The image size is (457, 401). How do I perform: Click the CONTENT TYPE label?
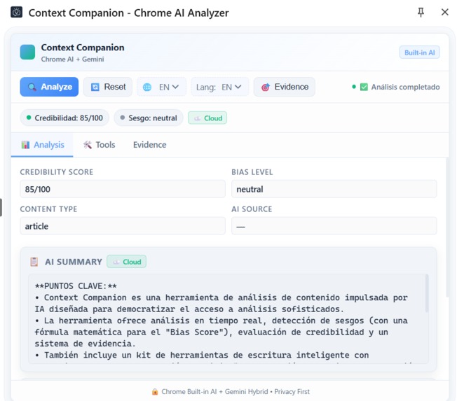(48, 209)
